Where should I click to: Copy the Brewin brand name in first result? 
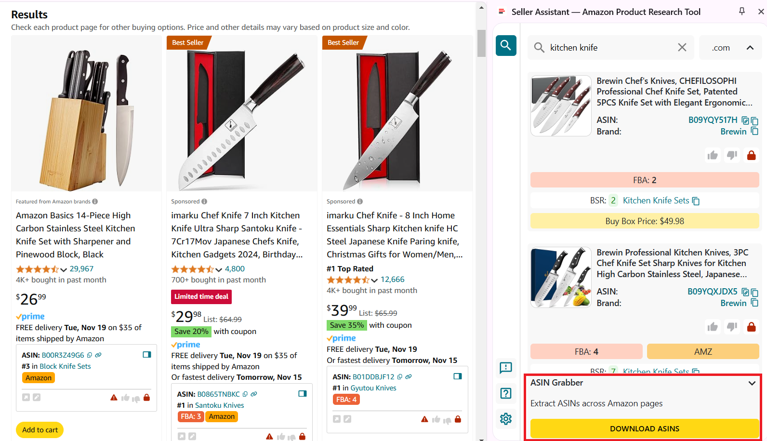coord(754,132)
